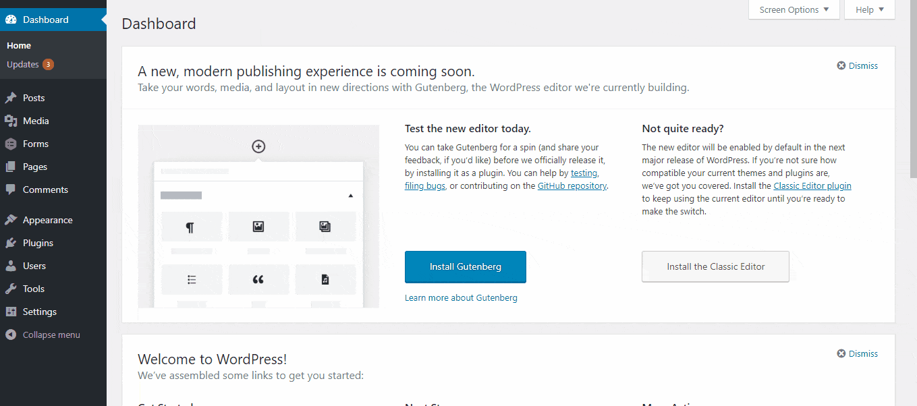917x406 pixels.
Task: Open the Classic Editor plugin link
Action: click(x=812, y=186)
